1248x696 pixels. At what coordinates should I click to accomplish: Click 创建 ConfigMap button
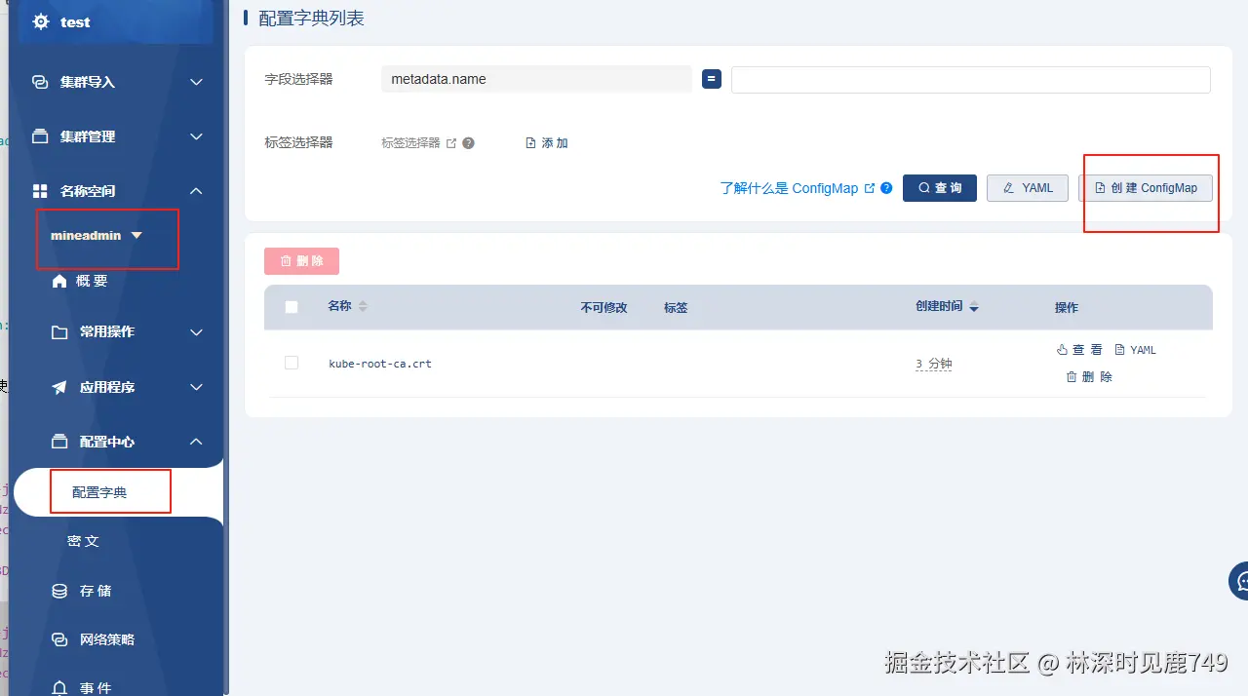click(x=1146, y=188)
